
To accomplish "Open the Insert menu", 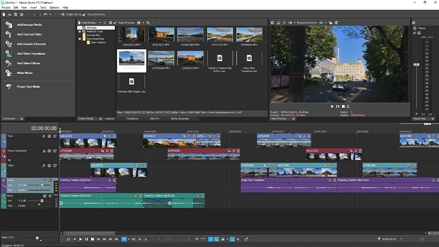I will pyautogui.click(x=33, y=7).
